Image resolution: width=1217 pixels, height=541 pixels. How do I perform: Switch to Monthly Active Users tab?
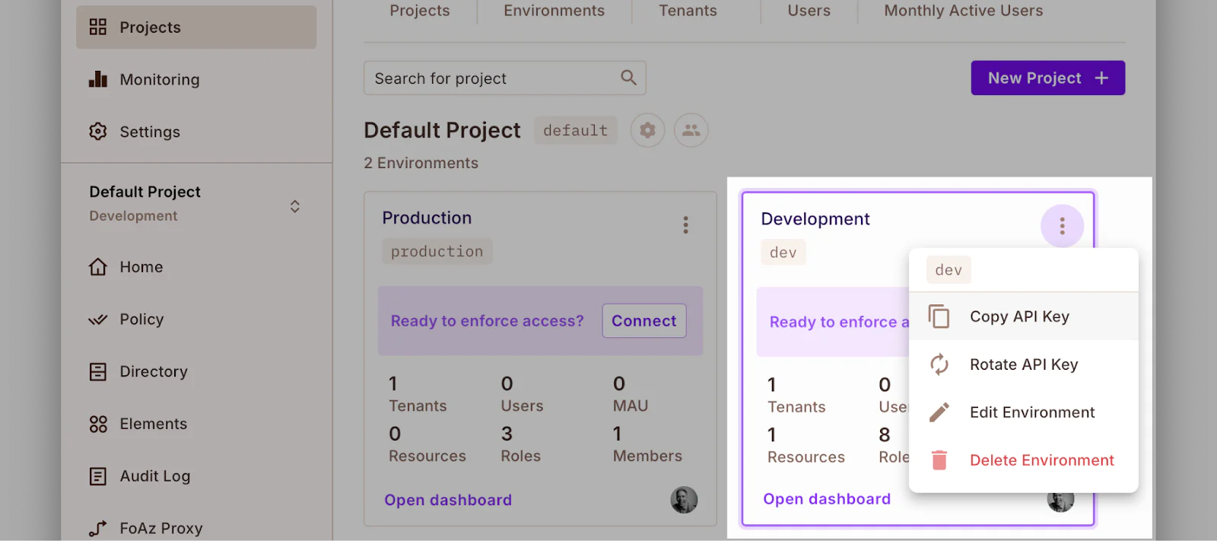click(964, 11)
